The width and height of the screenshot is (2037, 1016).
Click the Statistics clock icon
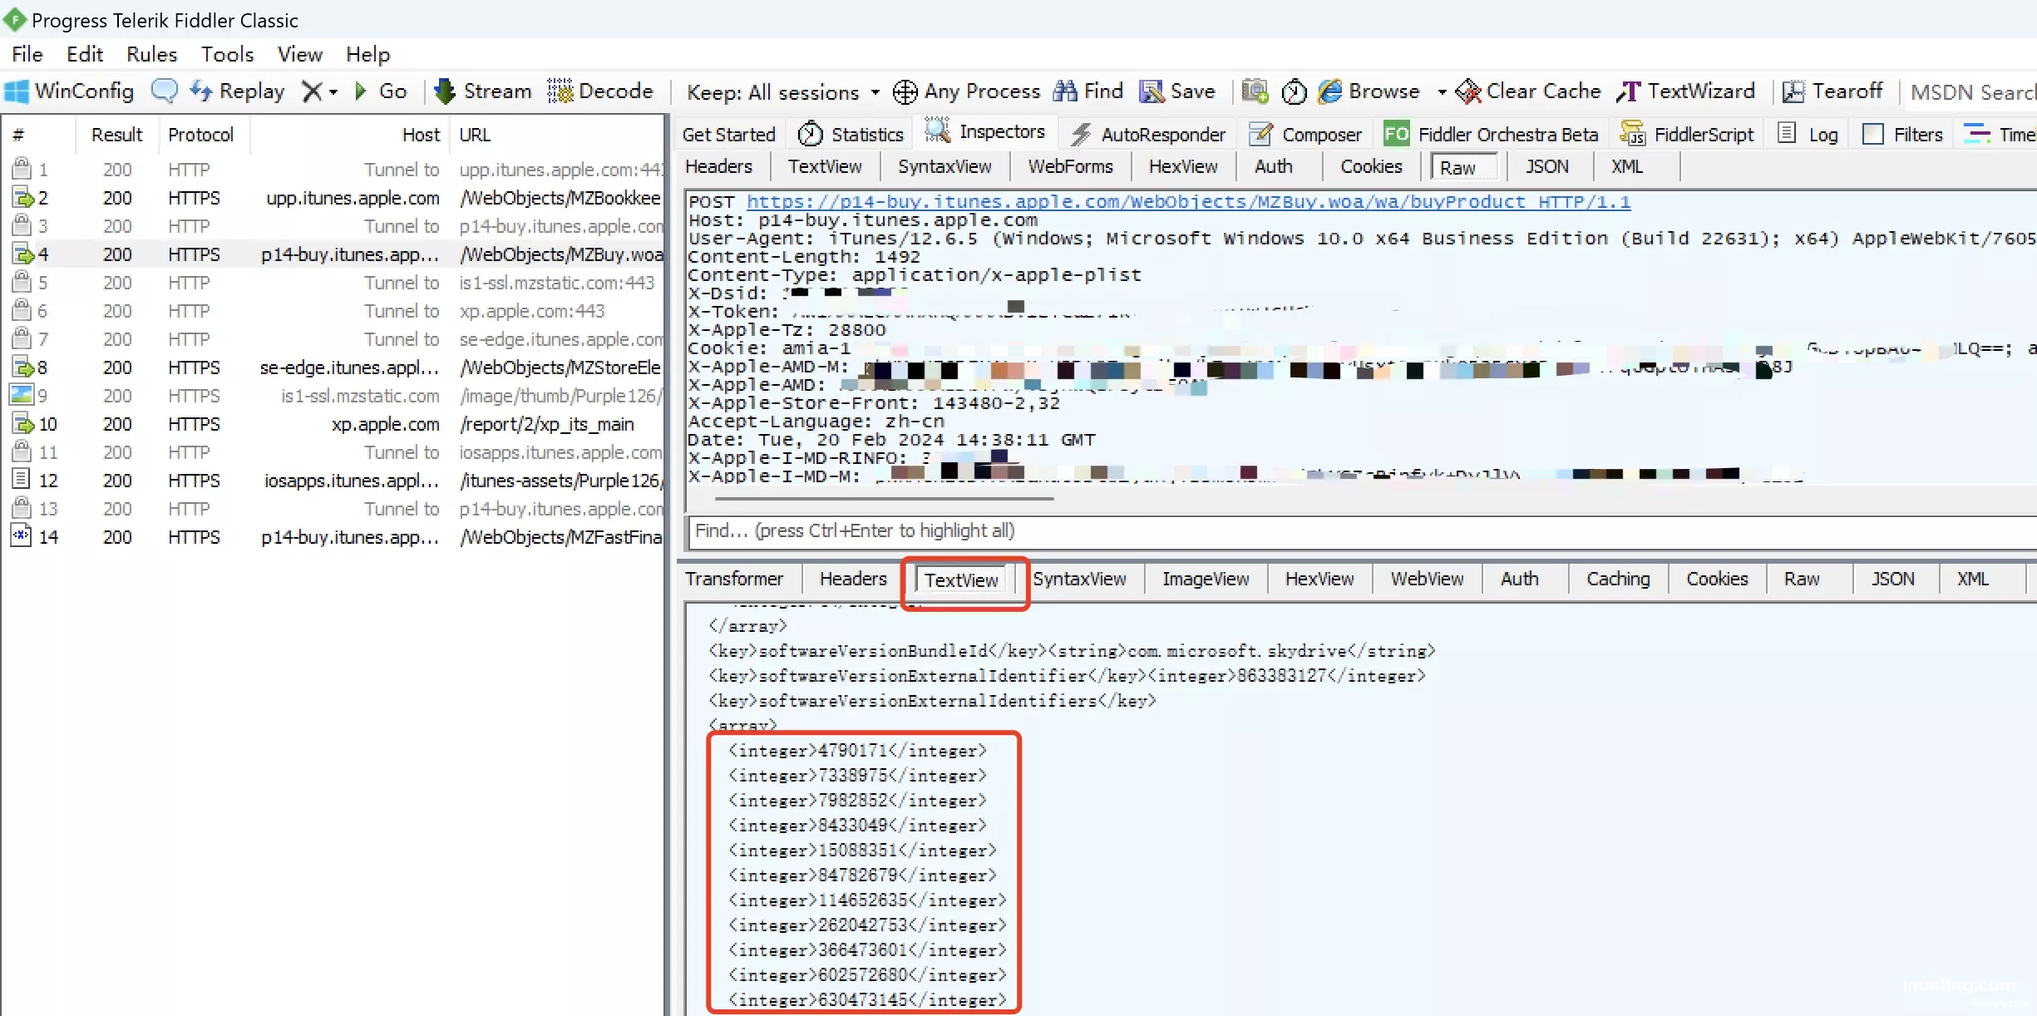coord(810,134)
